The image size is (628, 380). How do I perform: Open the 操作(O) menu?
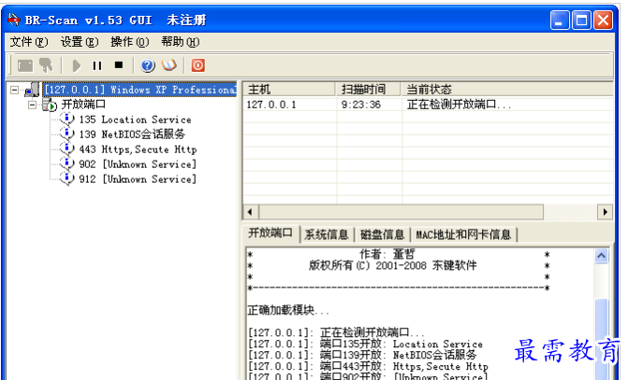[130, 42]
